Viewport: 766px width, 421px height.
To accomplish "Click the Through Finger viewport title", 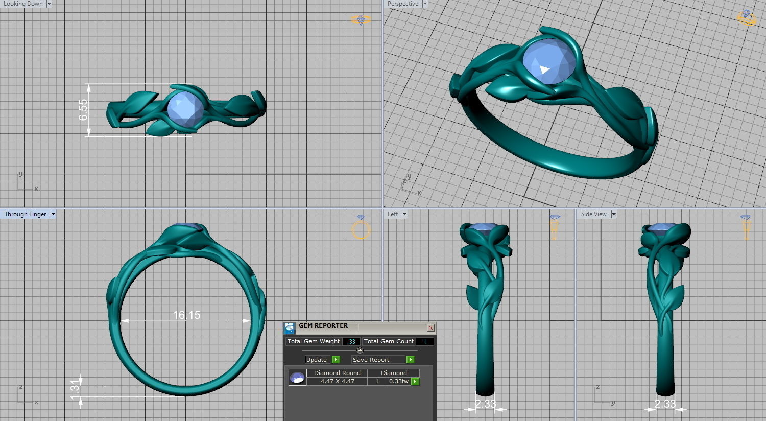I will click(x=25, y=214).
